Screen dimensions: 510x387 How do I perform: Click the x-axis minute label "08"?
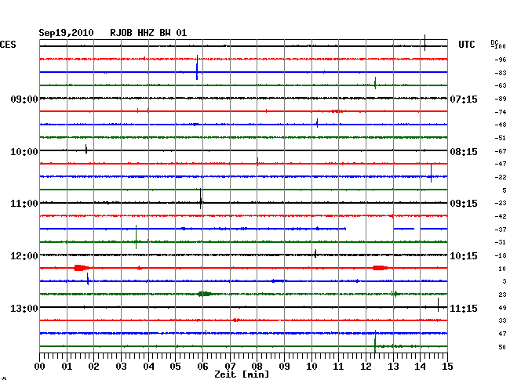click(257, 367)
